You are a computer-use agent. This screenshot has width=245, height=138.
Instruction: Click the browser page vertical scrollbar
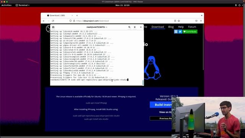(203, 47)
